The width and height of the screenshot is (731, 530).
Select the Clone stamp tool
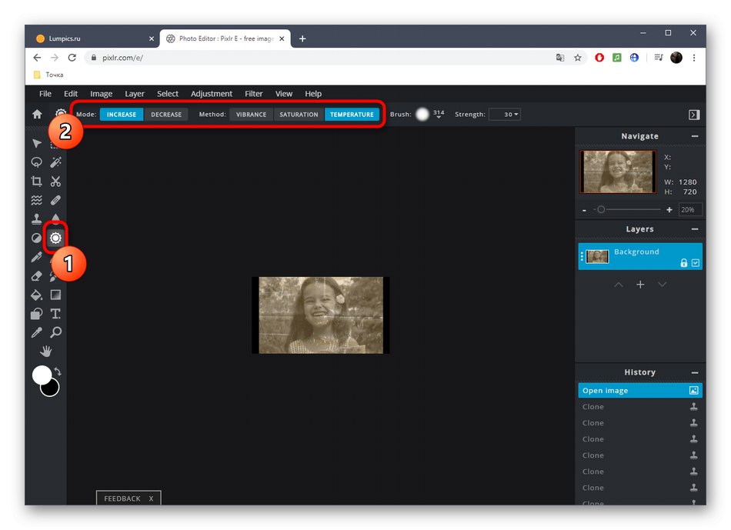point(36,218)
